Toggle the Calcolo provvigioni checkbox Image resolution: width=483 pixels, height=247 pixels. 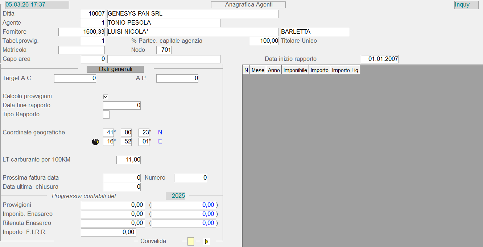coord(106,97)
